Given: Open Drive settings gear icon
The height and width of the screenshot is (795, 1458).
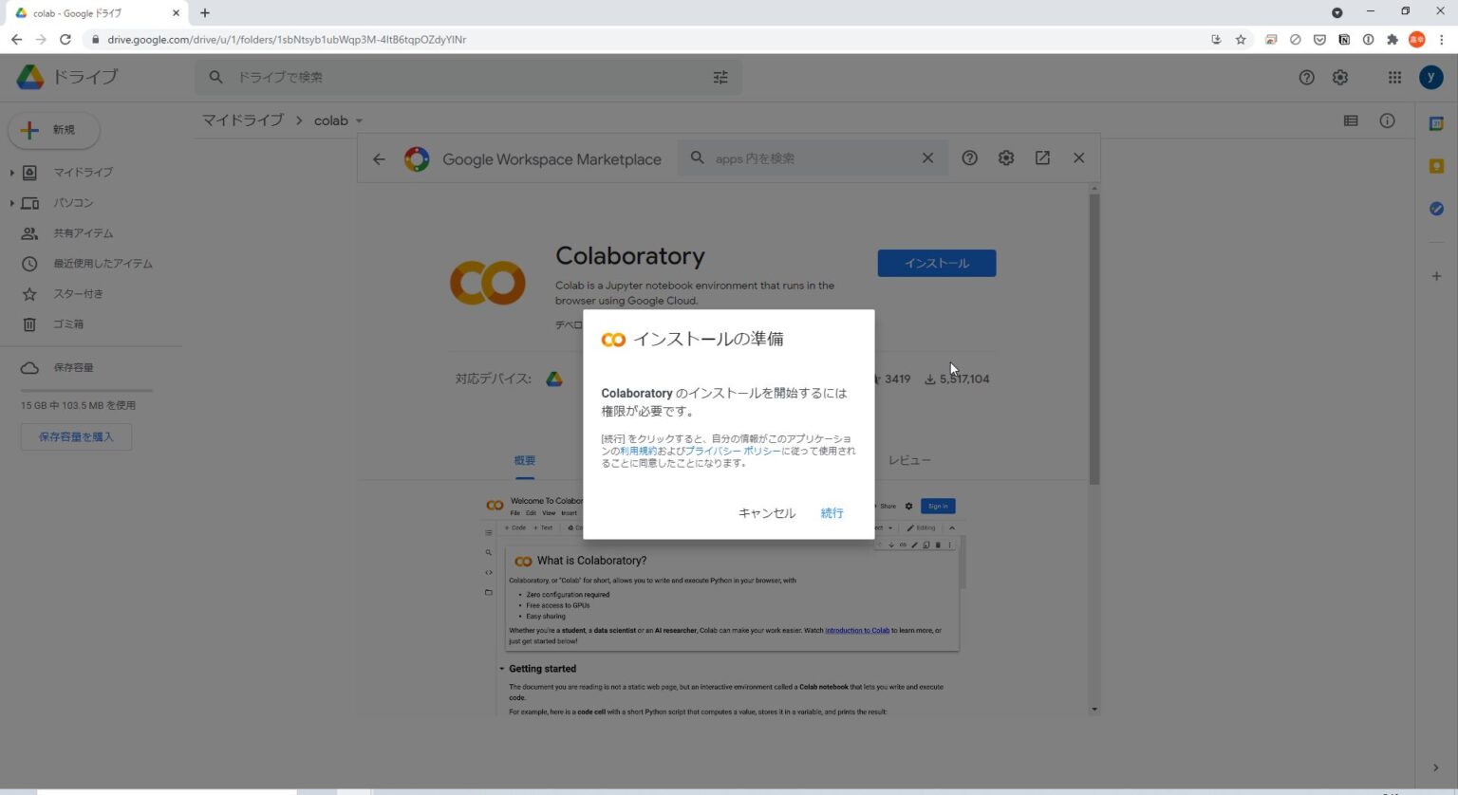Looking at the screenshot, I should click(x=1340, y=77).
